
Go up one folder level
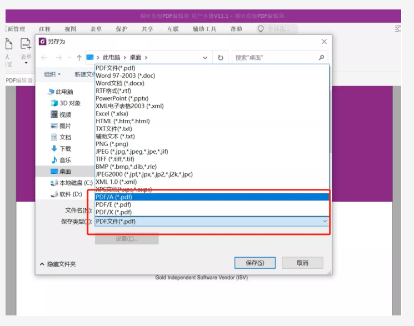tap(79, 58)
